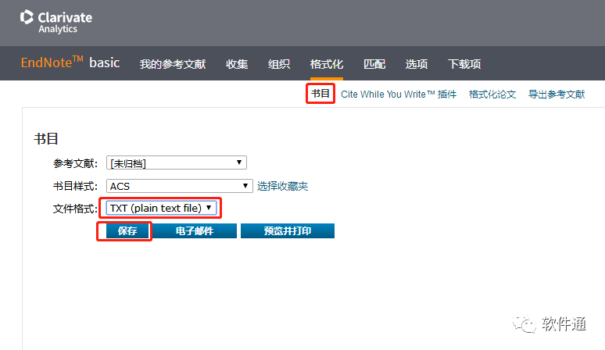Viewport: 605px width, 350px height.
Task: Click the Clarivate Analytics logo
Action: [x=56, y=22]
